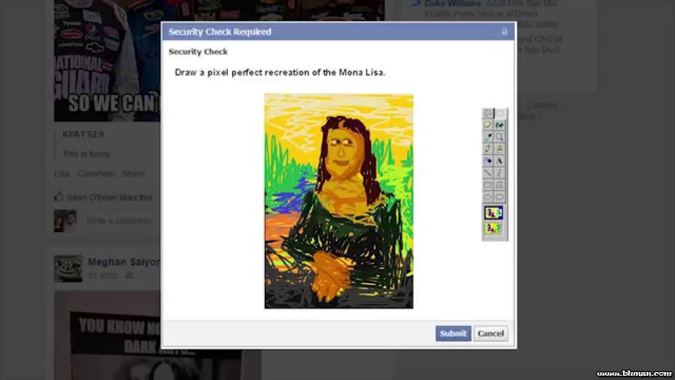Select the Free-Form Select tool
This screenshot has width=675, height=380.
point(488,113)
